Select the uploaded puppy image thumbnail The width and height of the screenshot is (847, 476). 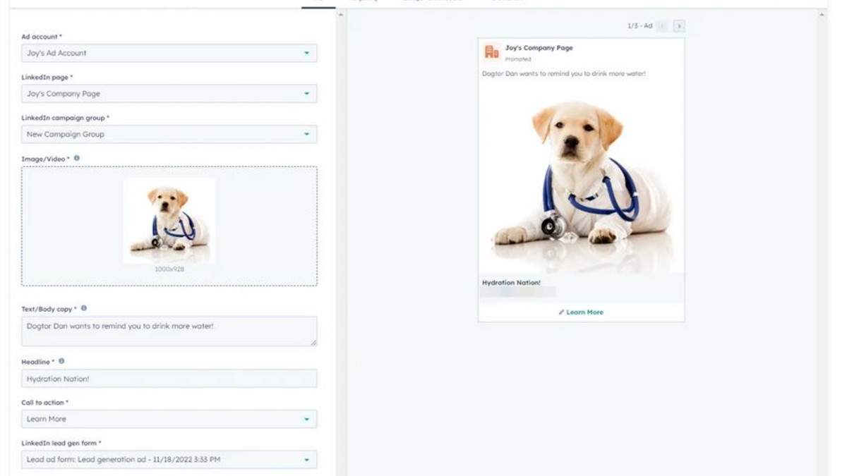[x=169, y=221]
